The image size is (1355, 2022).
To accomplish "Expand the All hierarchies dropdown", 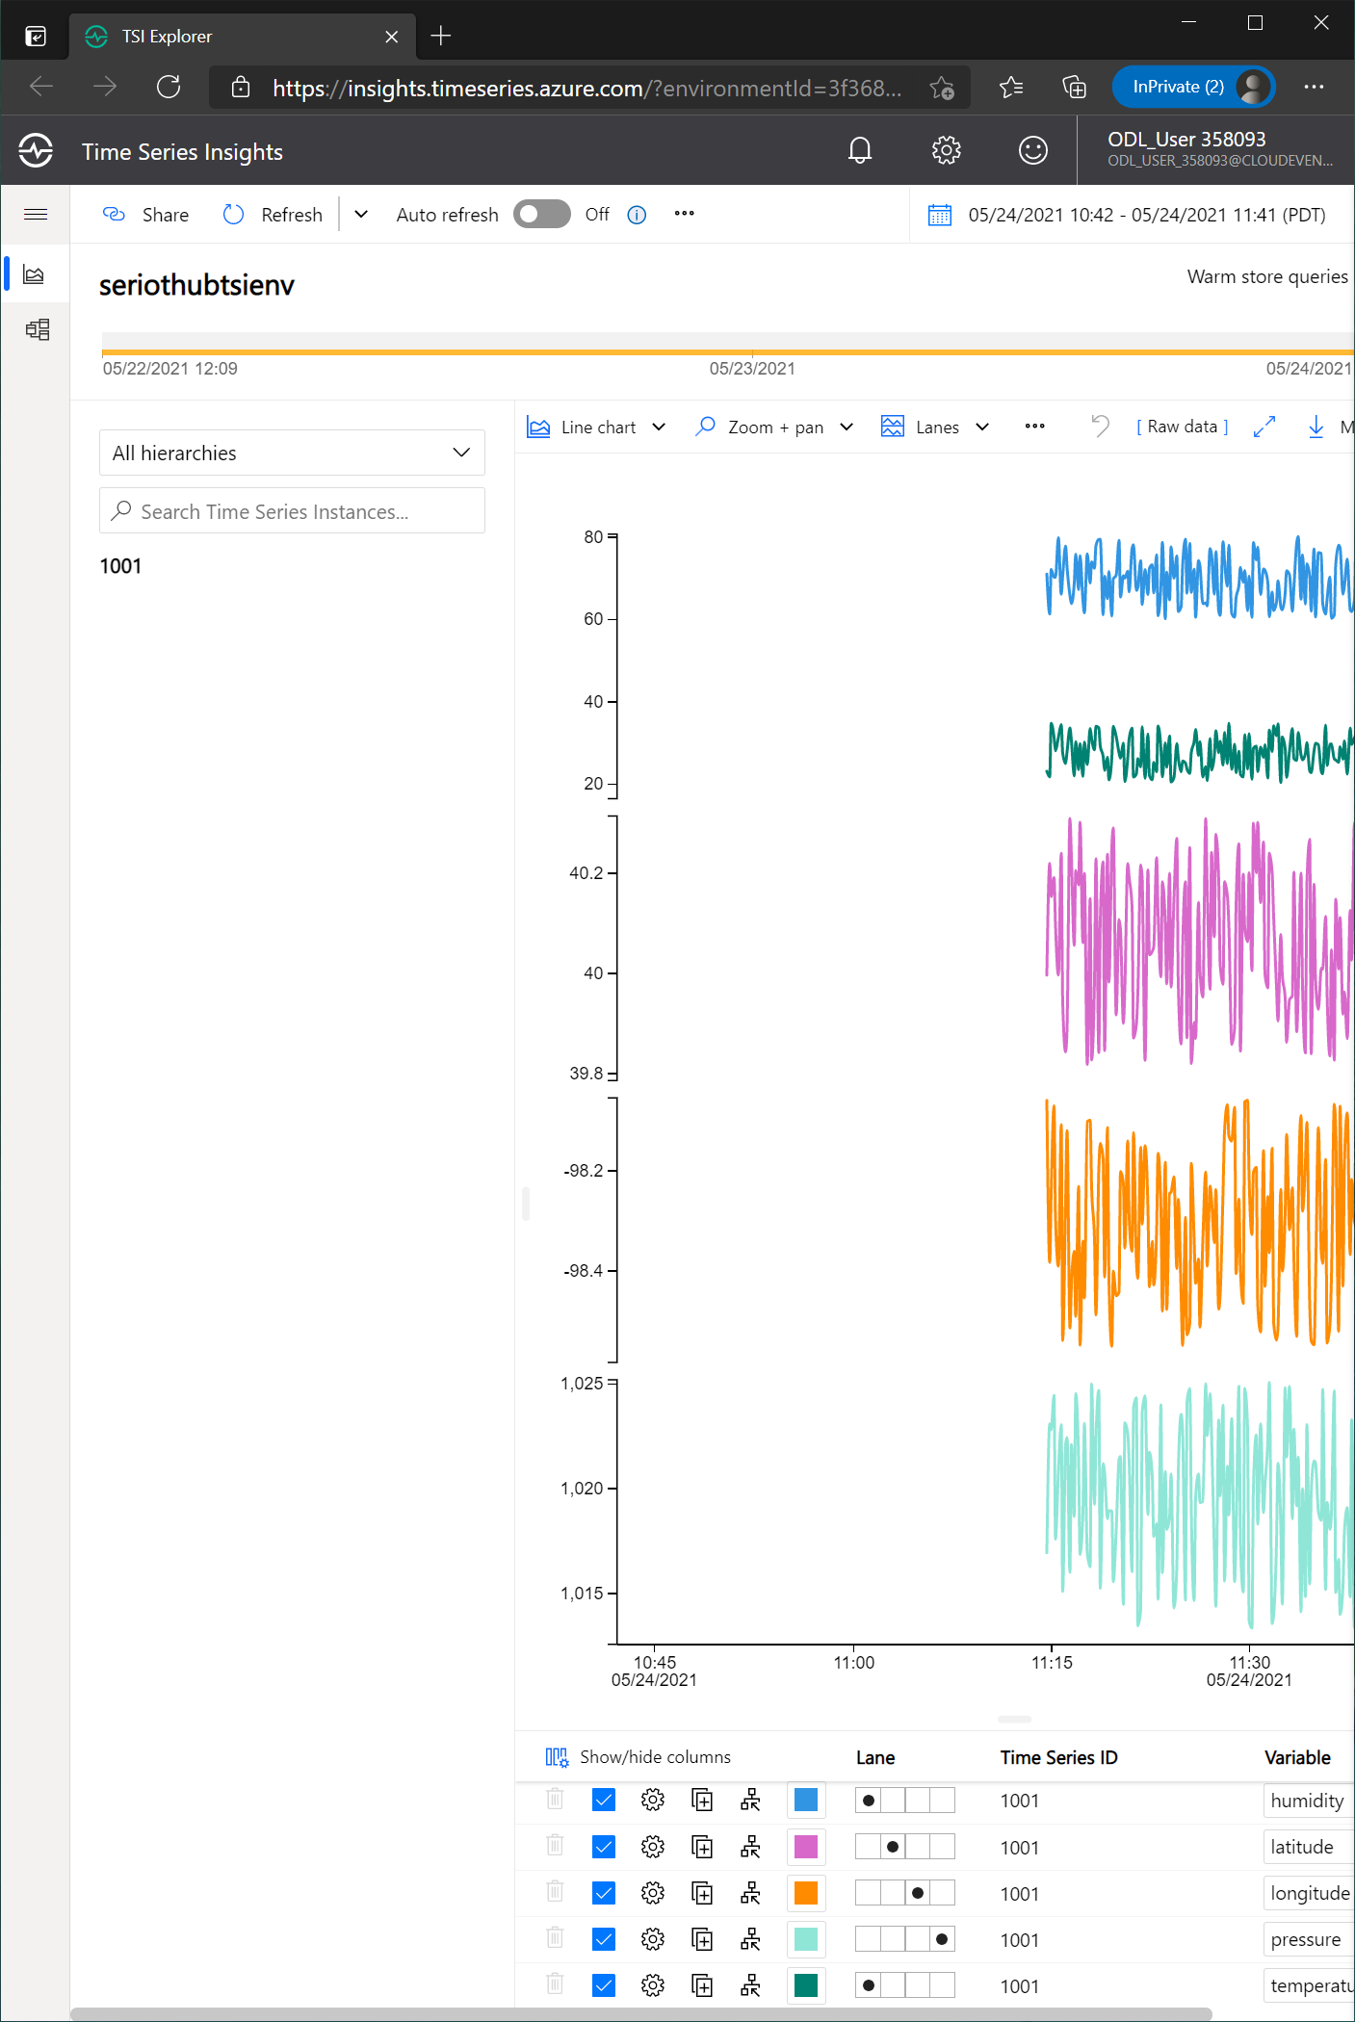I will 292,453.
